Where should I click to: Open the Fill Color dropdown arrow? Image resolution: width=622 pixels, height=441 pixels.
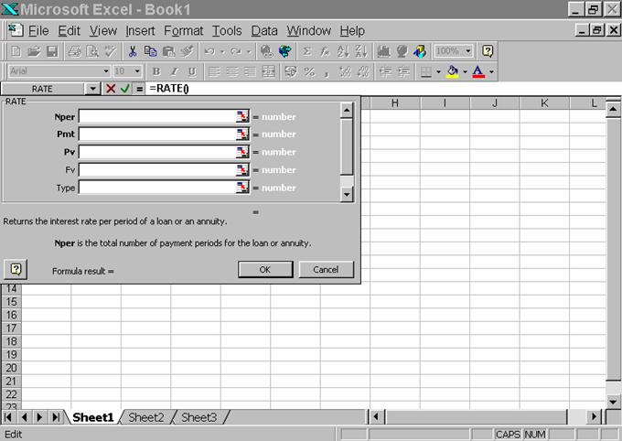[465, 71]
